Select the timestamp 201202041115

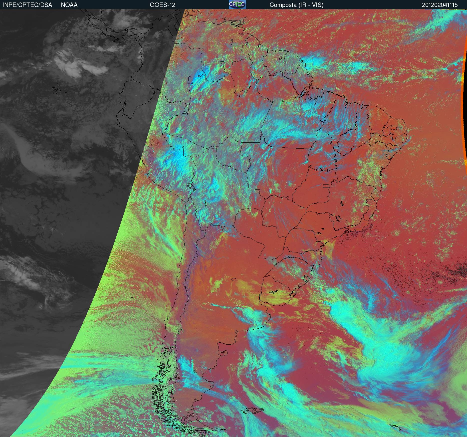coord(440,5)
